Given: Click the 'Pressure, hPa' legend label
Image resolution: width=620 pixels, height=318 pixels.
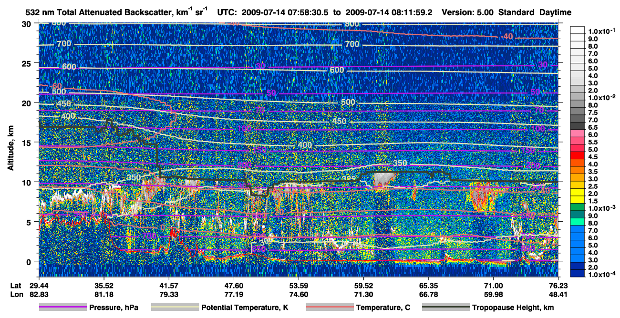Looking at the screenshot, I should click(114, 308).
